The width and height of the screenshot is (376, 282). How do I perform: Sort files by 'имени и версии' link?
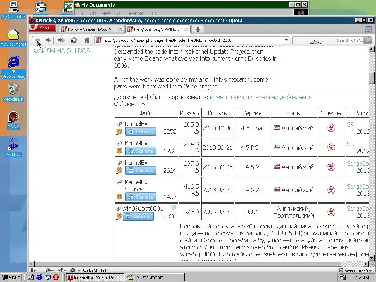click(231, 97)
